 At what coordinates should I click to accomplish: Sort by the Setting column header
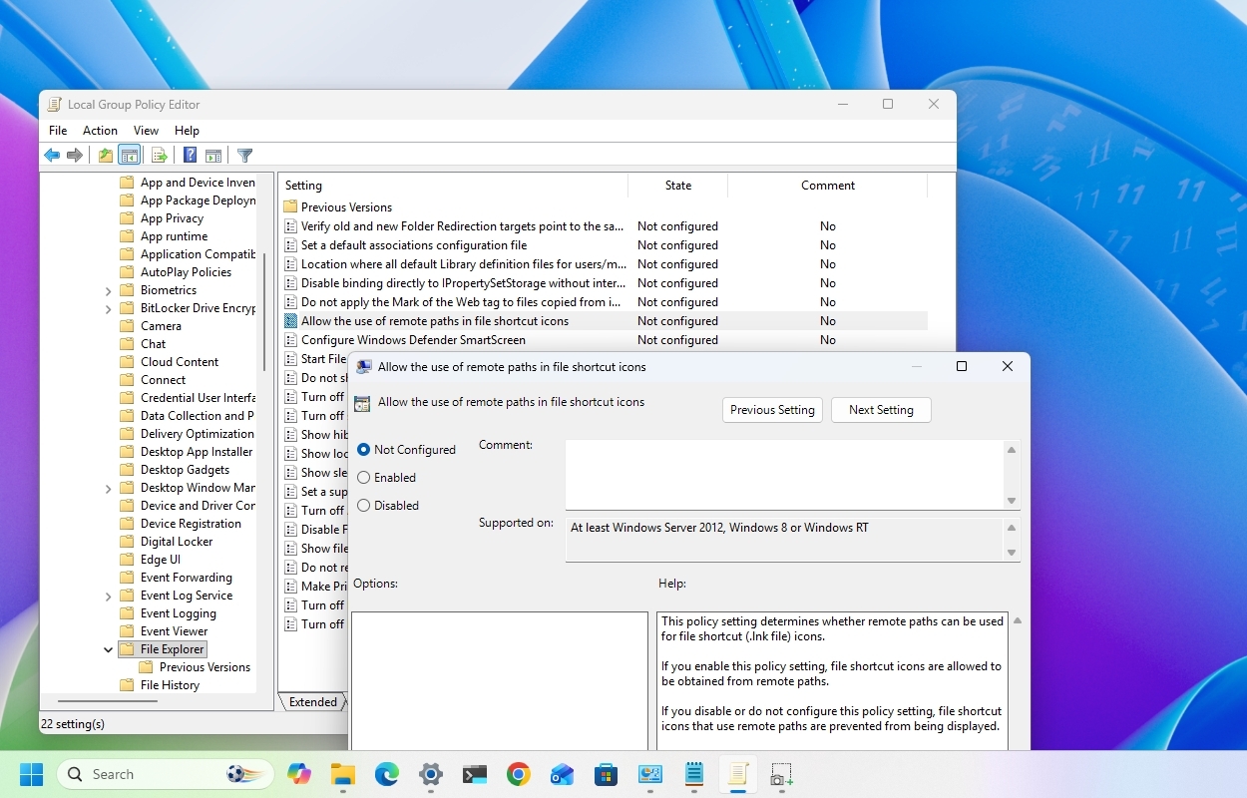453,186
